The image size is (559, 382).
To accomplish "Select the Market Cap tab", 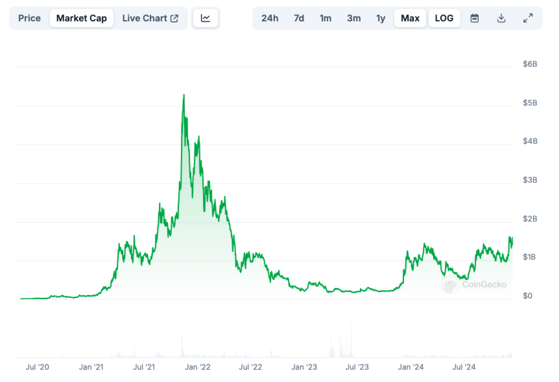I will point(81,18).
